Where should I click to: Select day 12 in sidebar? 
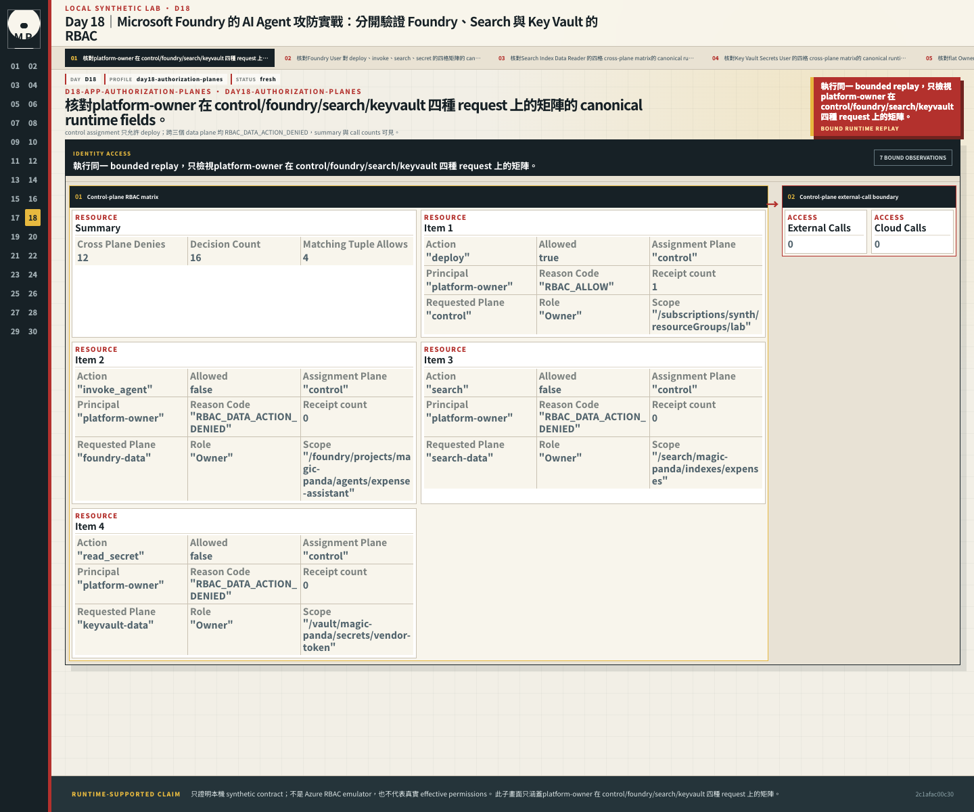click(32, 161)
